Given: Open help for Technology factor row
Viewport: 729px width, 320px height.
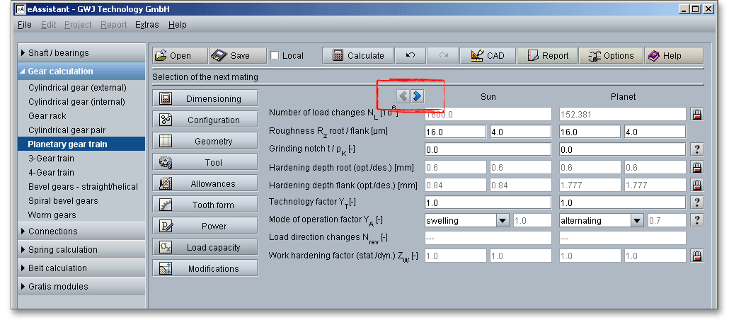Looking at the screenshot, I should [696, 202].
